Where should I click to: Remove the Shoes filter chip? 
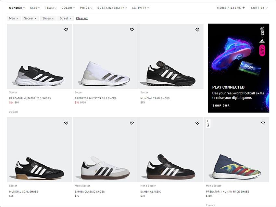point(53,18)
